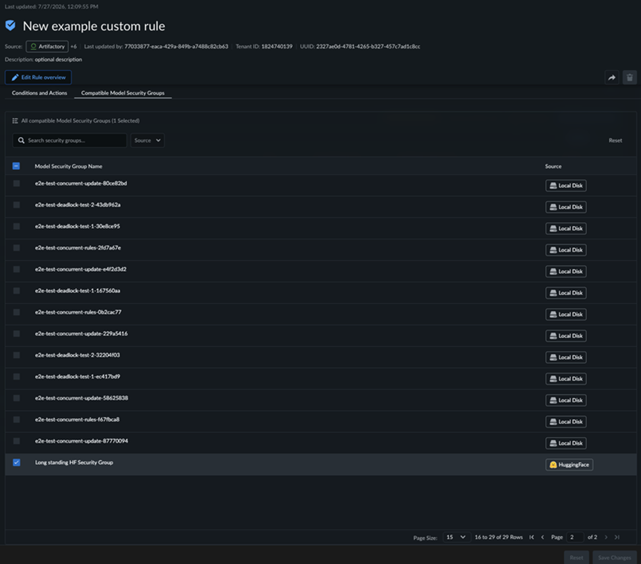Image resolution: width=641 pixels, height=564 pixels.
Task: Check e2e-test-concurrent-update-80ce82bd row
Action: [x=16, y=184]
